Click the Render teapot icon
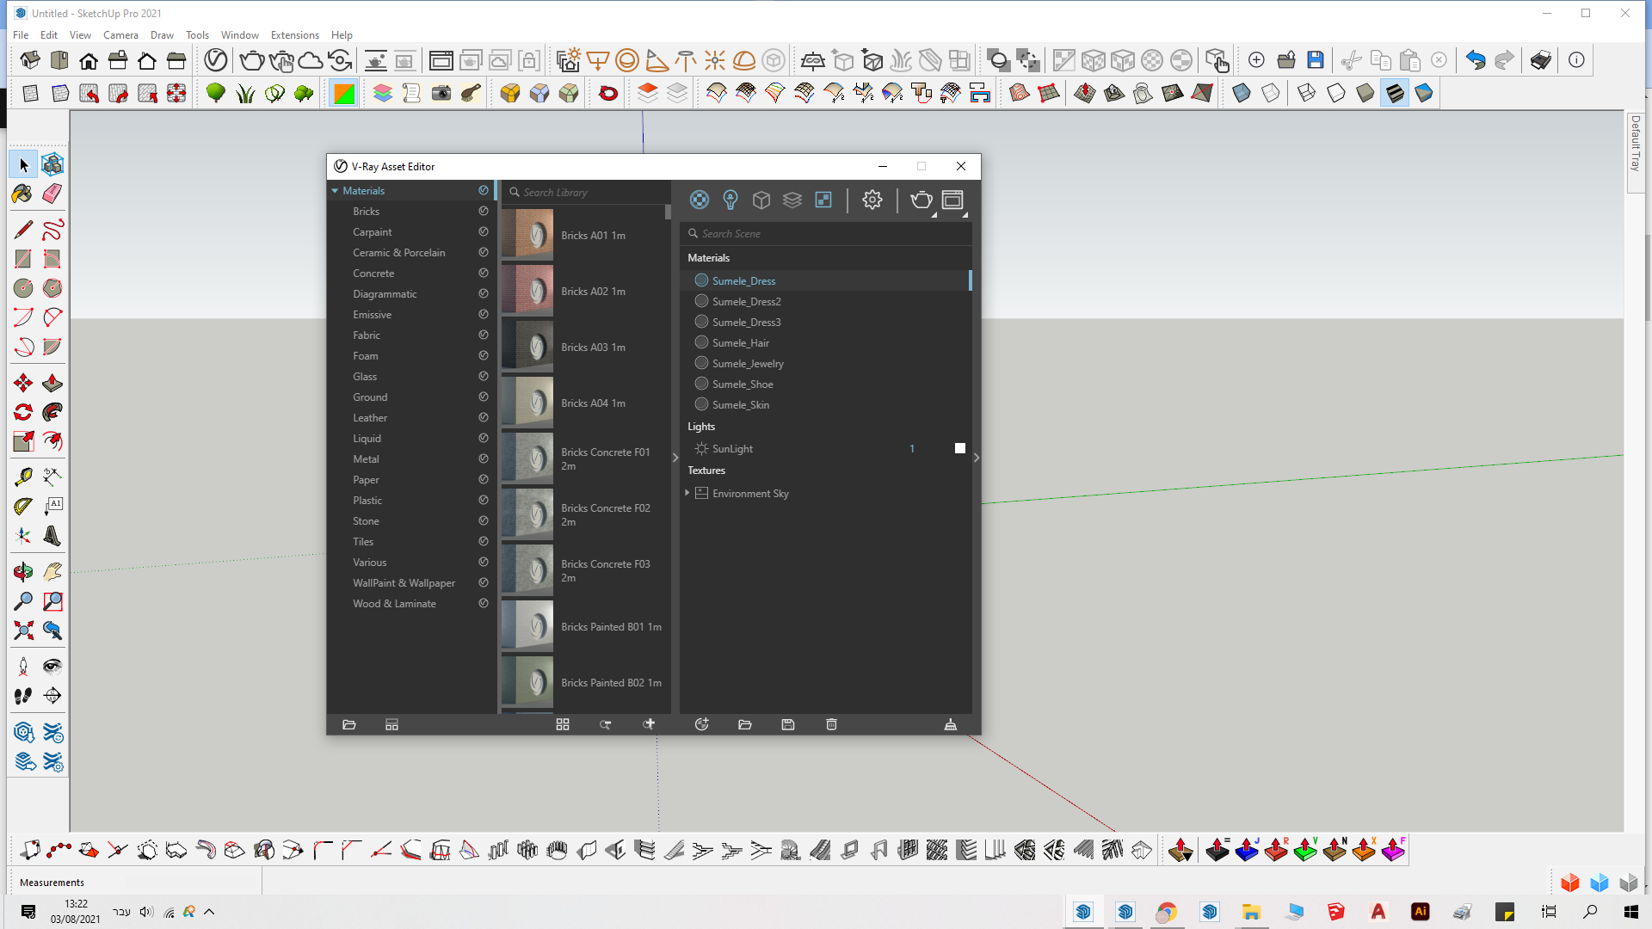Screen dimensions: 1652x929 pyautogui.click(x=921, y=200)
